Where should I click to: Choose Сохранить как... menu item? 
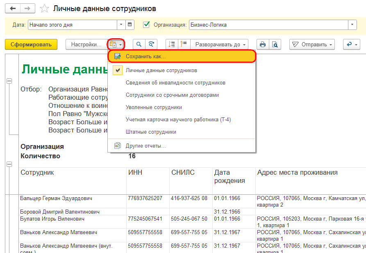click(182, 56)
